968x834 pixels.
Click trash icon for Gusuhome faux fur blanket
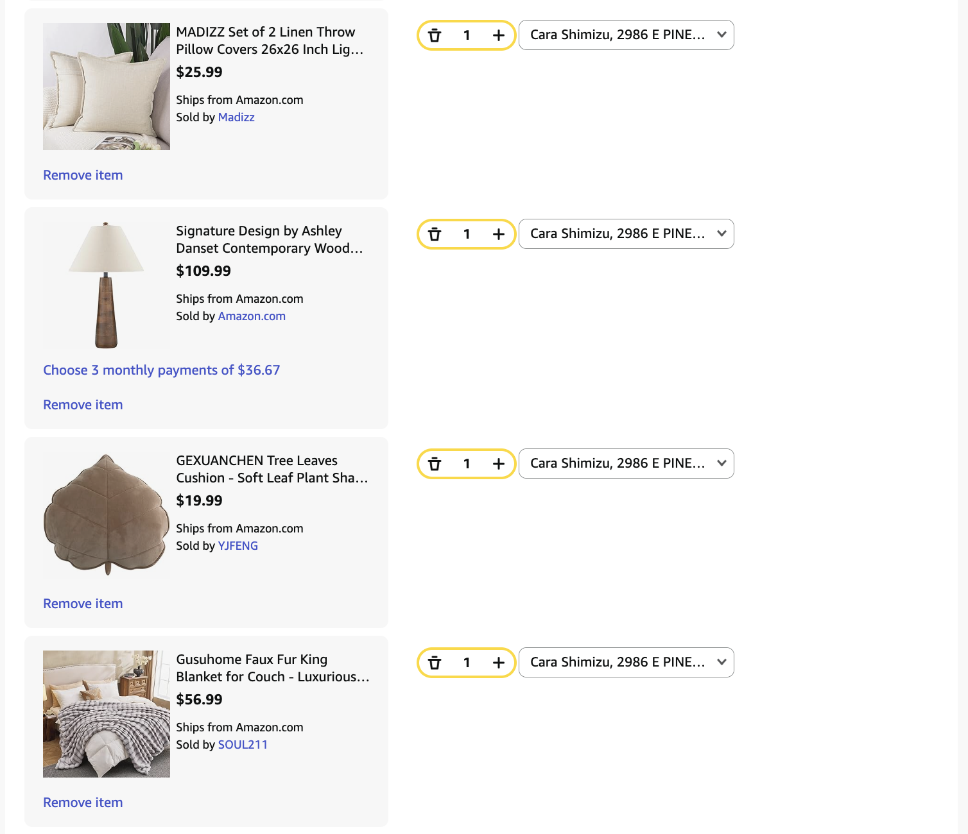tap(435, 663)
